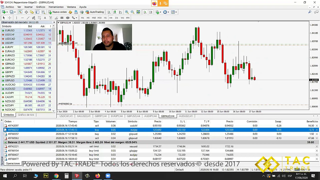Open the Data Window crosshair icon
The width and height of the screenshot is (320, 180).
click(x=26, y=12)
